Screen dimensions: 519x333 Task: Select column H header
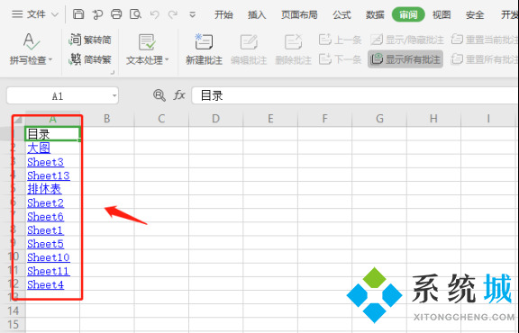433,119
